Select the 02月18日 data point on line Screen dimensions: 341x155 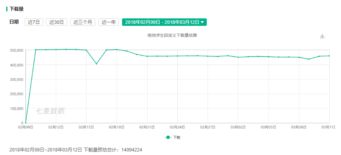click(117, 49)
